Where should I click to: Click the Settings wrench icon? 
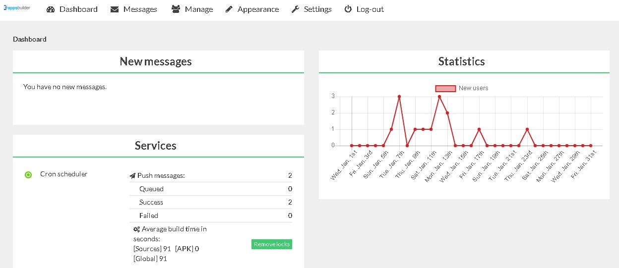pyautogui.click(x=295, y=9)
